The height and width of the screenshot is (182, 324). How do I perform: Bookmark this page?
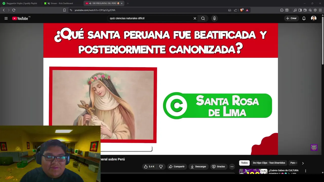pyautogui.click(x=64, y=10)
